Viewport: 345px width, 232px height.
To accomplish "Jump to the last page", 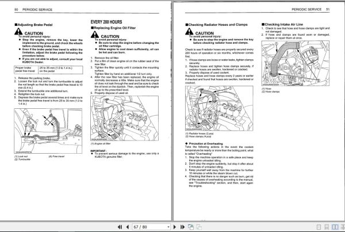I will tap(182, 227).
